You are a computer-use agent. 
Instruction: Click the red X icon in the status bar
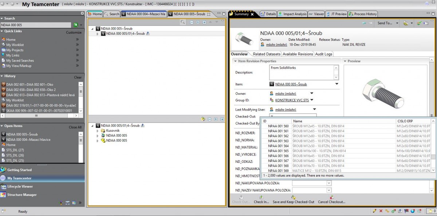pyautogui.click(x=381, y=211)
